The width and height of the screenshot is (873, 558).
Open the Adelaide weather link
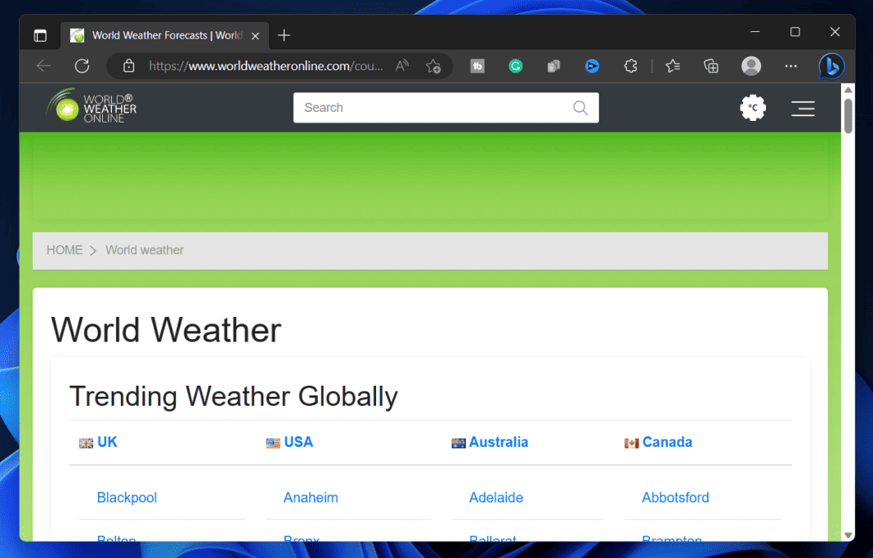tap(496, 498)
